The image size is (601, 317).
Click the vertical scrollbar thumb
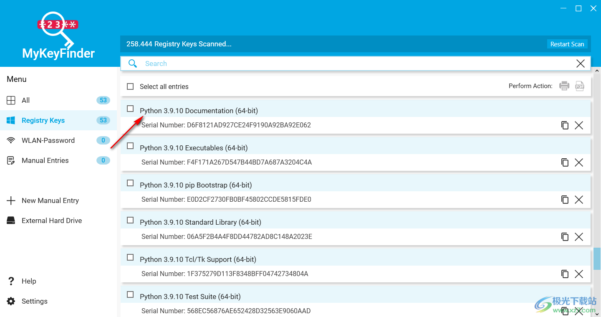(x=597, y=259)
